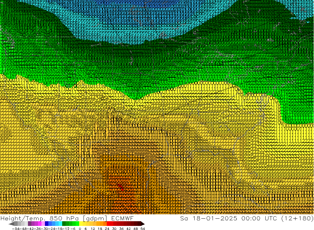Click the '30' scale label under red swatches
314x230 pixels.
(x=114, y=229)
